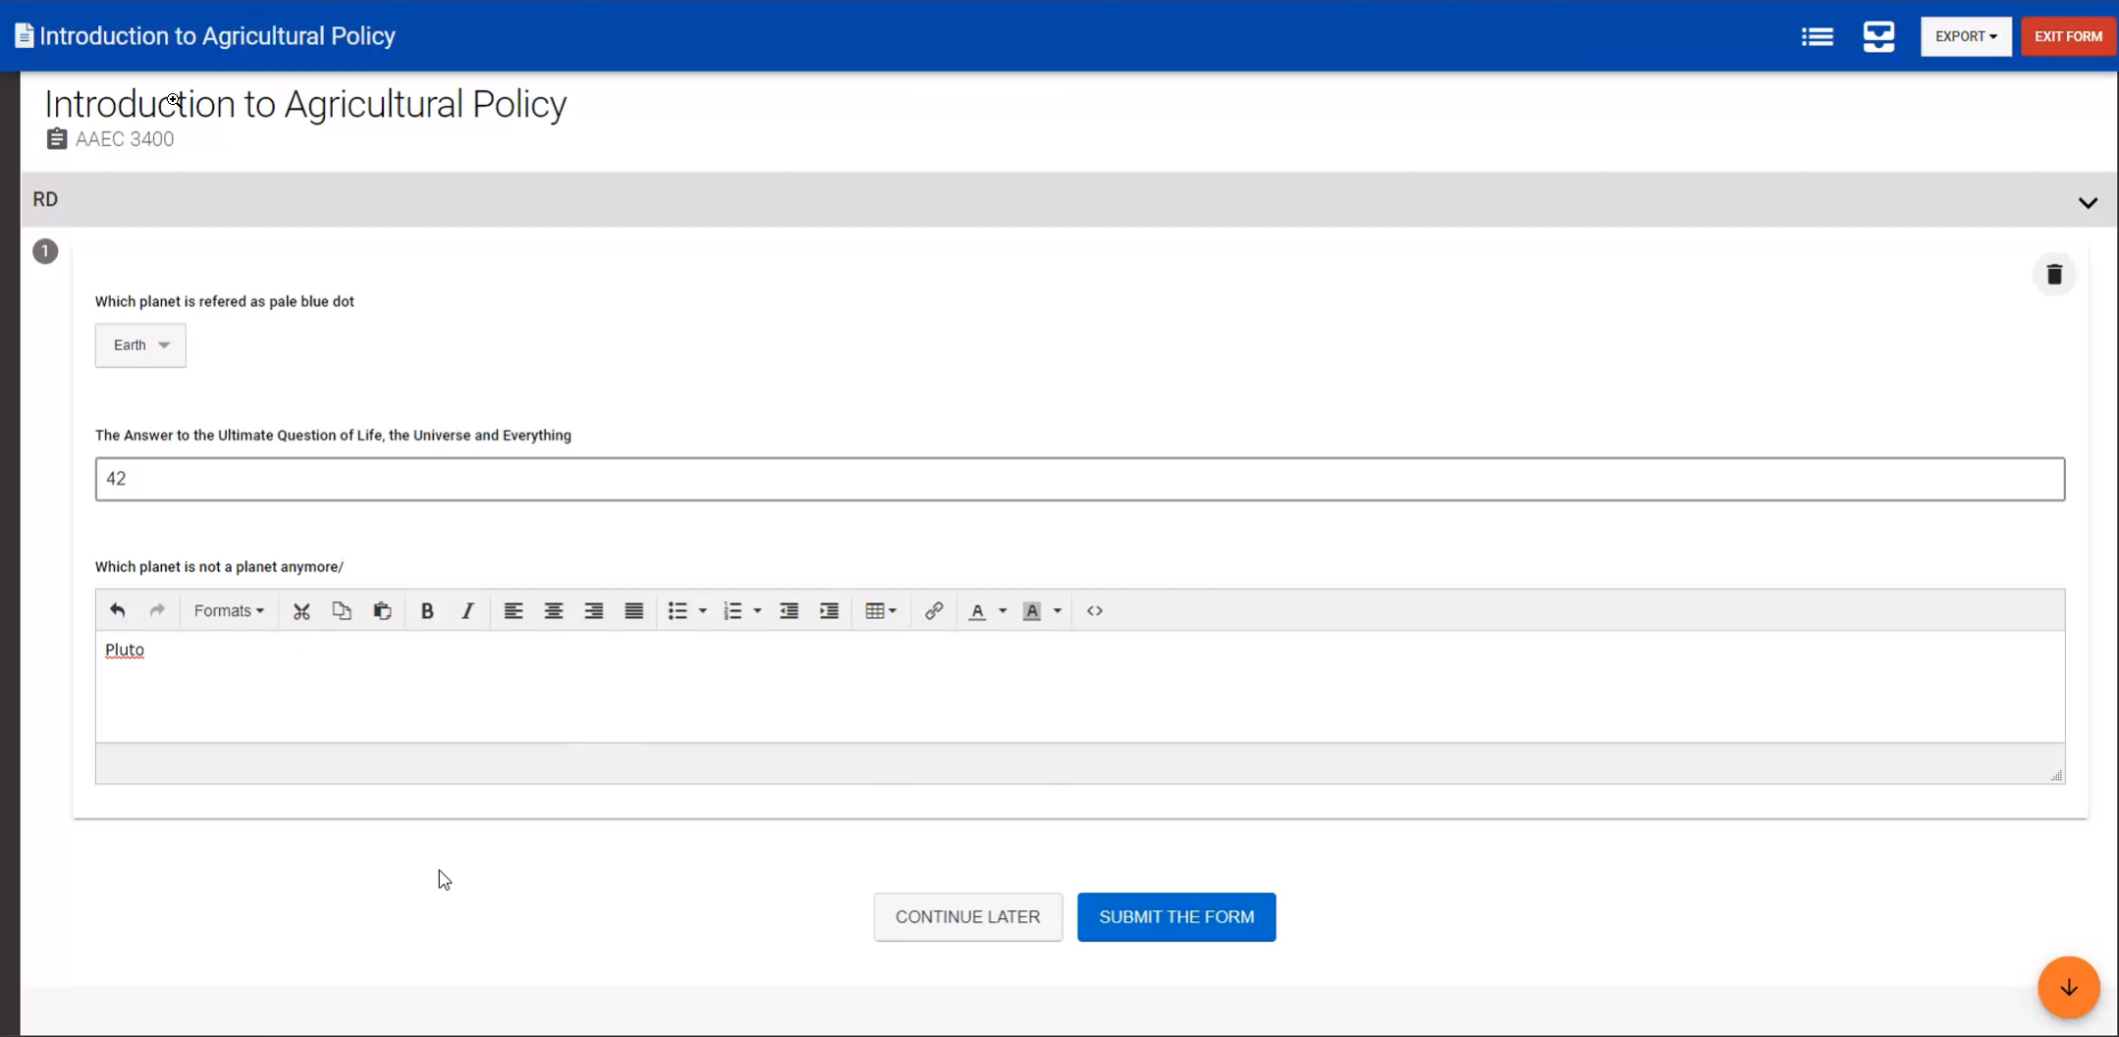2119x1037 pixels.
Task: Click the Submit the Form button
Action: 1176,916
